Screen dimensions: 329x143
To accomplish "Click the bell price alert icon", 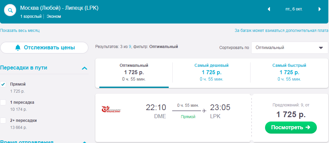I will coord(18,48).
